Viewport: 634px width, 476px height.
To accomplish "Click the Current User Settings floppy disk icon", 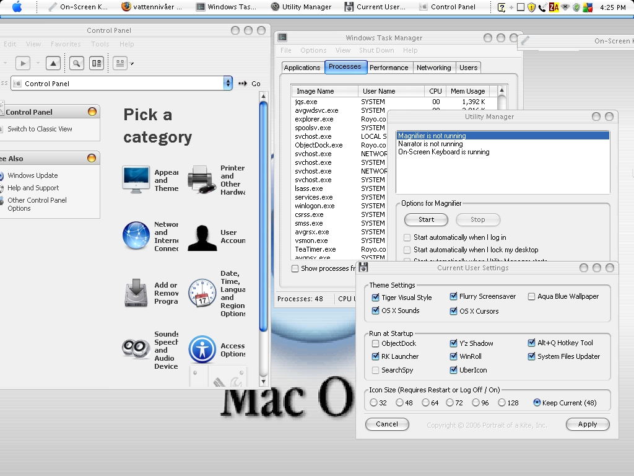I will (363, 267).
